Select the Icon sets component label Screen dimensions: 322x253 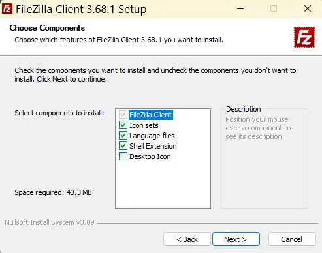(144, 125)
